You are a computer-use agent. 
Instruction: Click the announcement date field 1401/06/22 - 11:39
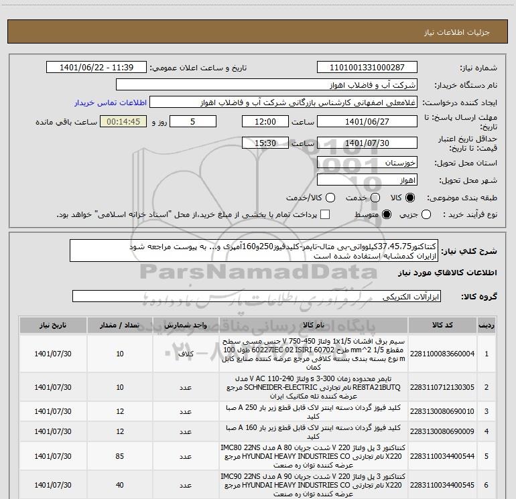[x=96, y=68]
